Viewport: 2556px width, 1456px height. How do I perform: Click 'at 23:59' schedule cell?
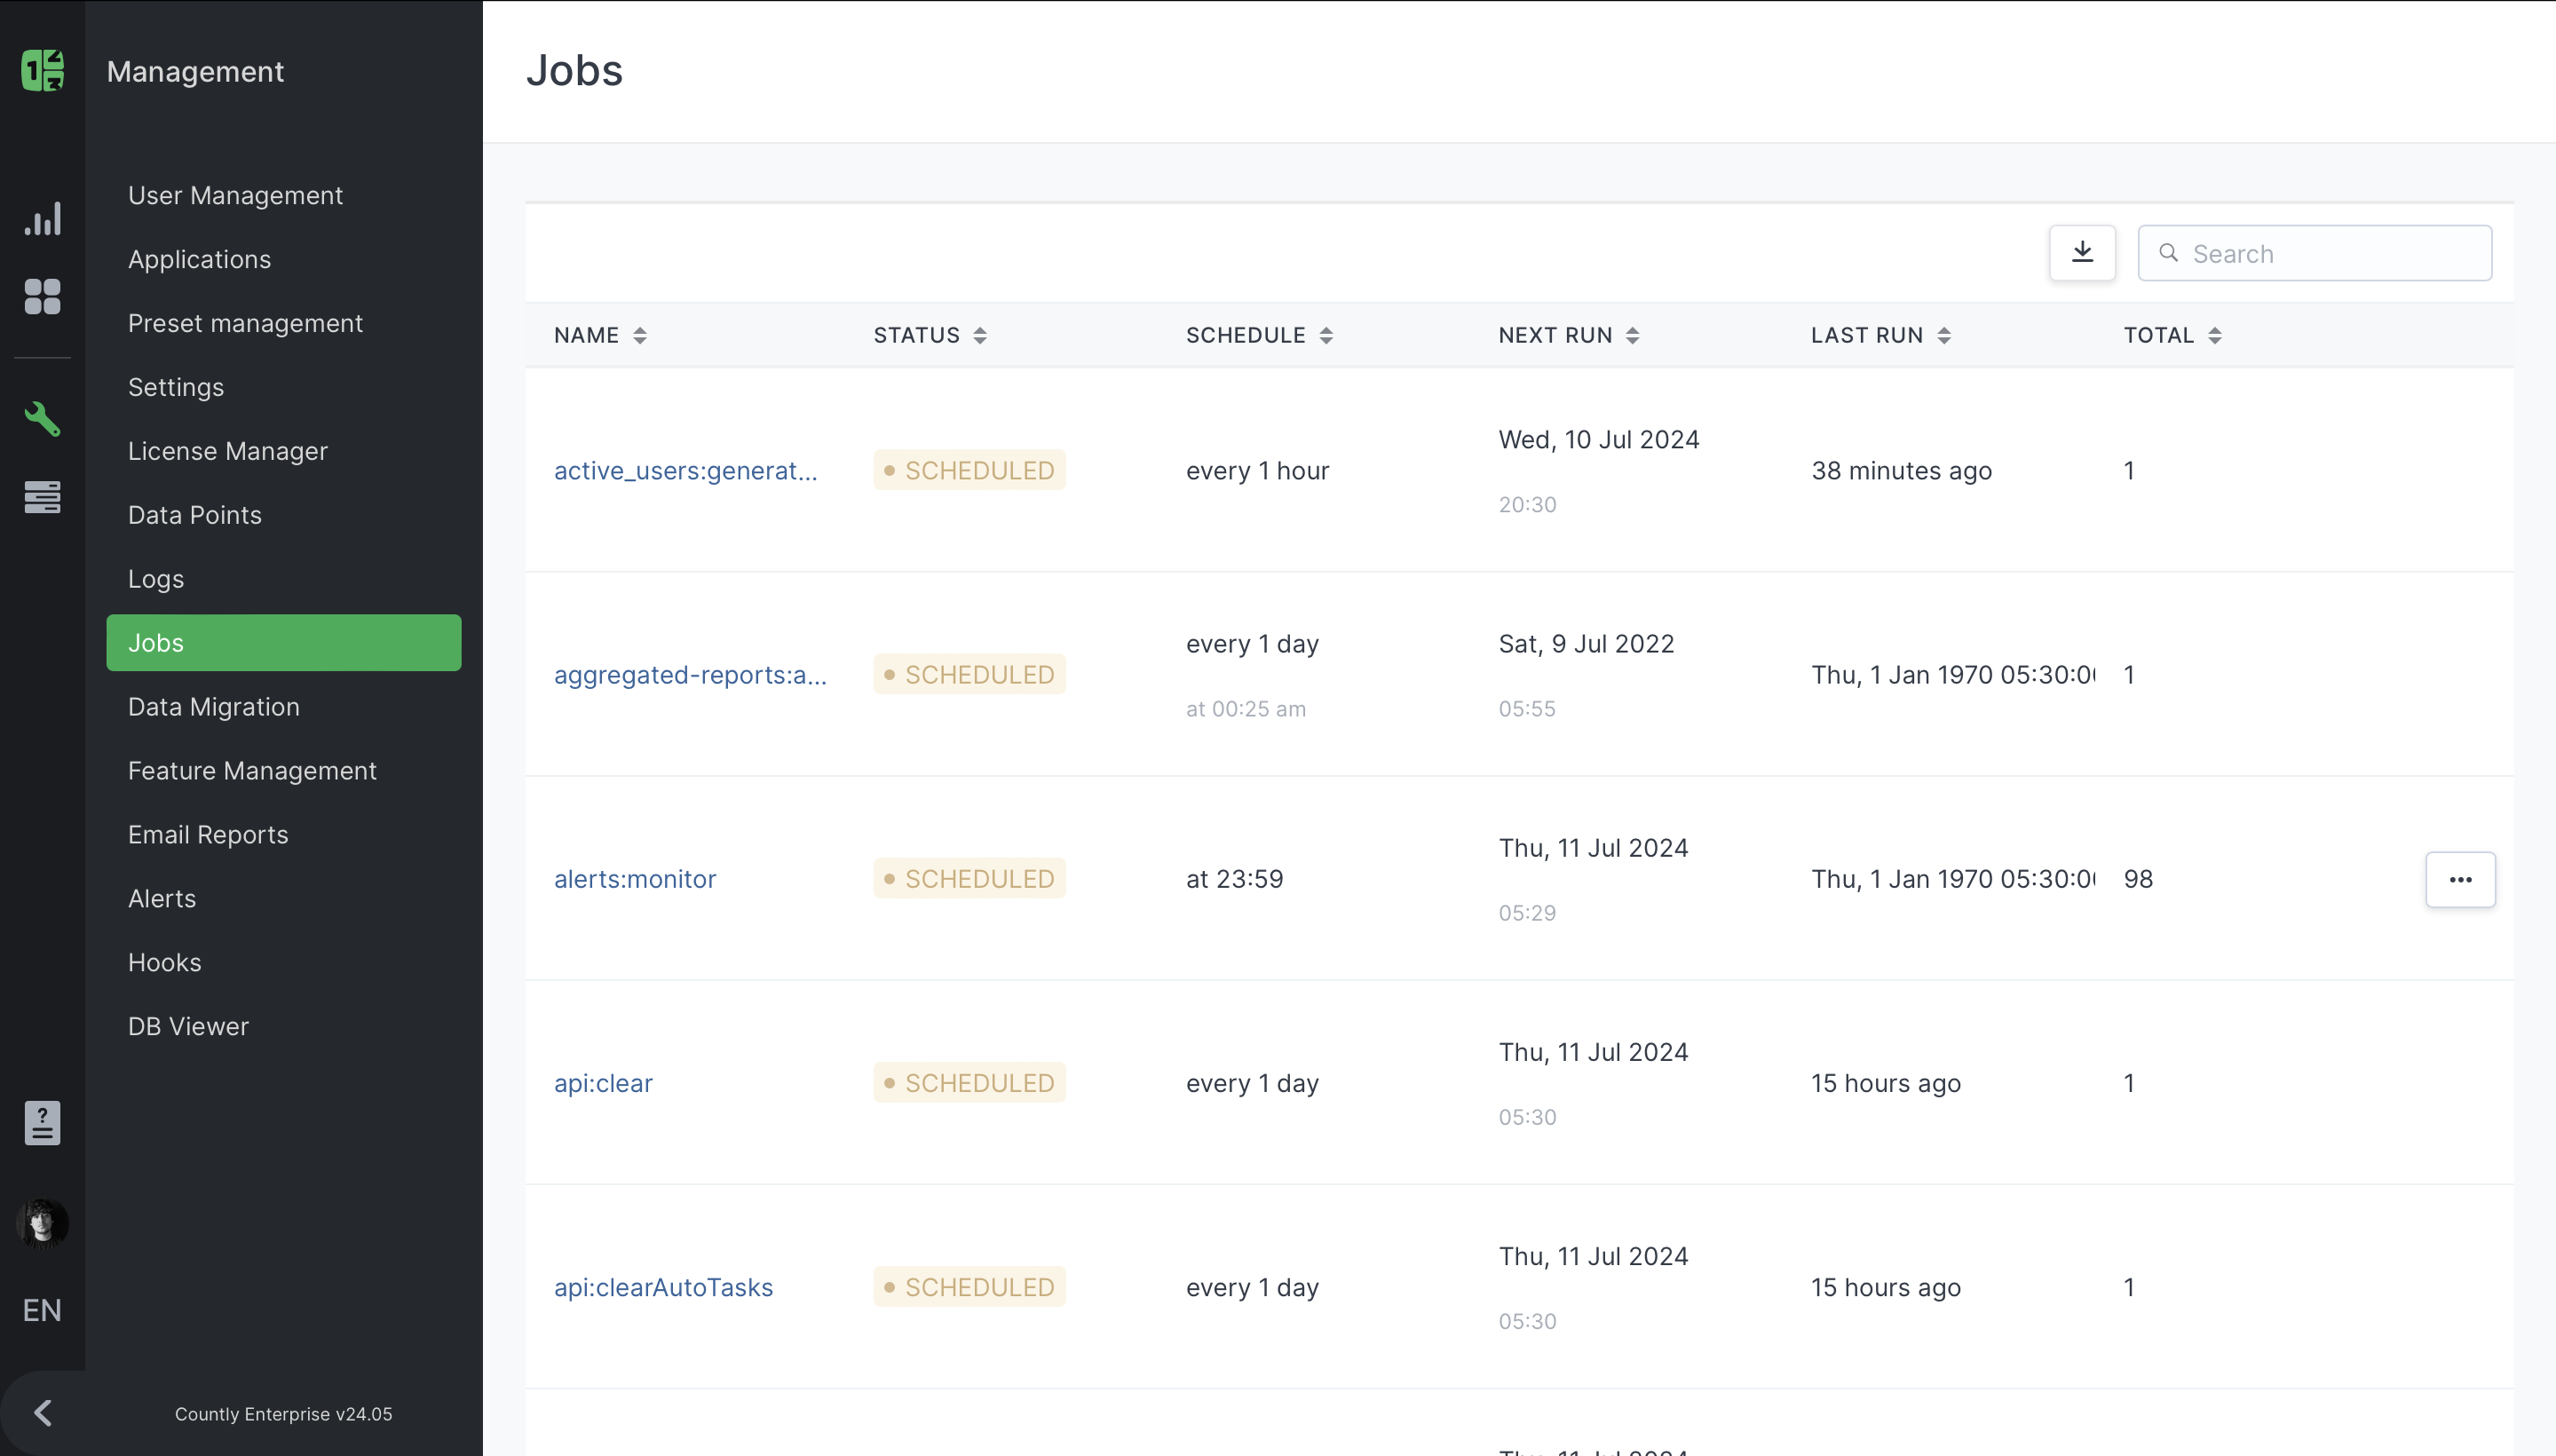tap(1234, 879)
